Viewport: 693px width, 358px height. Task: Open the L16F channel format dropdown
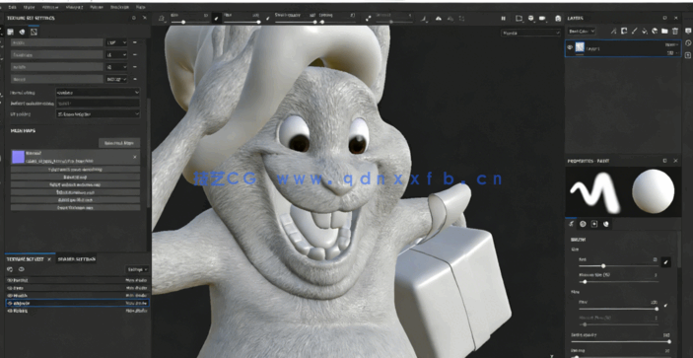[x=117, y=42]
